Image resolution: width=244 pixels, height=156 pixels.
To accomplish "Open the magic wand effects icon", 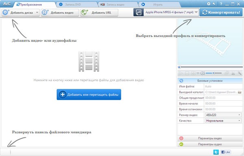I will [240, 73].
